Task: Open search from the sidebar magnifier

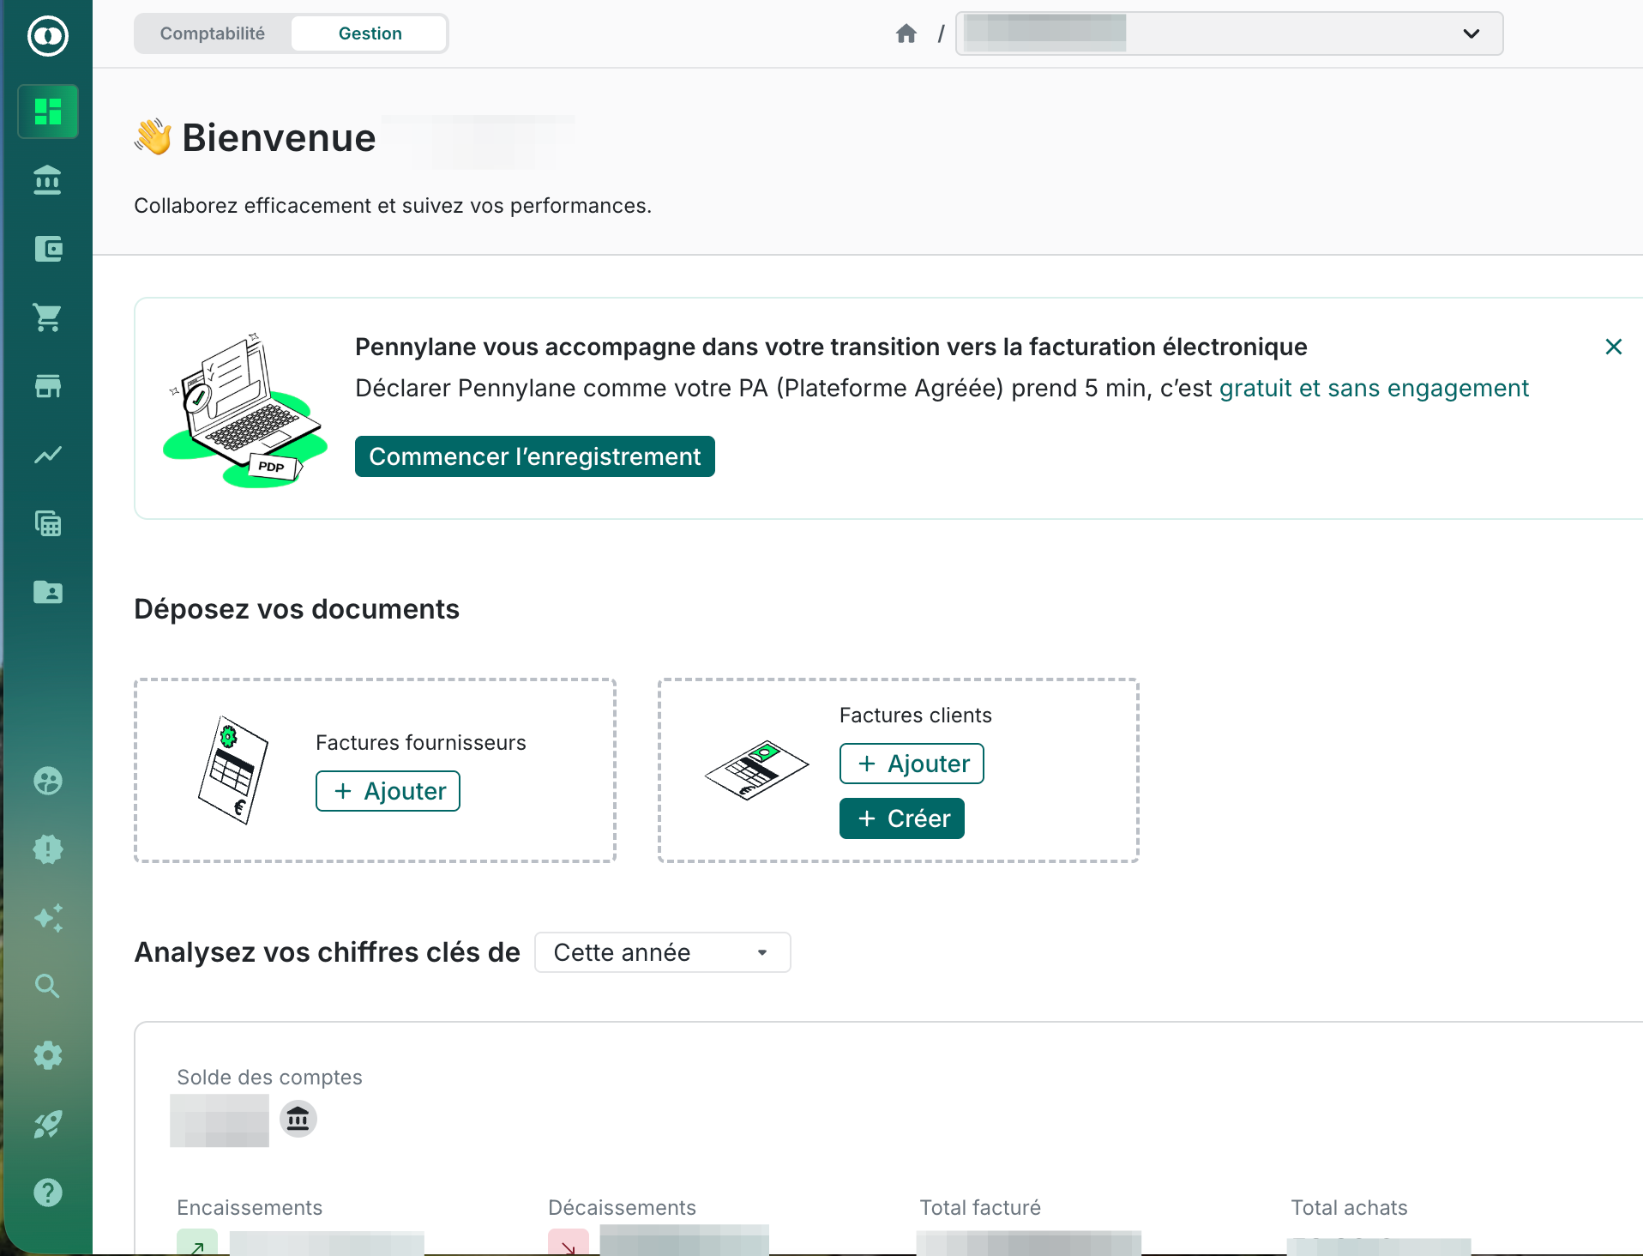Action: coord(48,986)
